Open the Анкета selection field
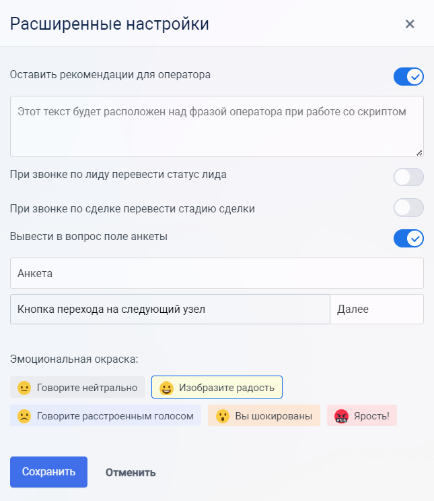The height and width of the screenshot is (501, 434). click(217, 273)
